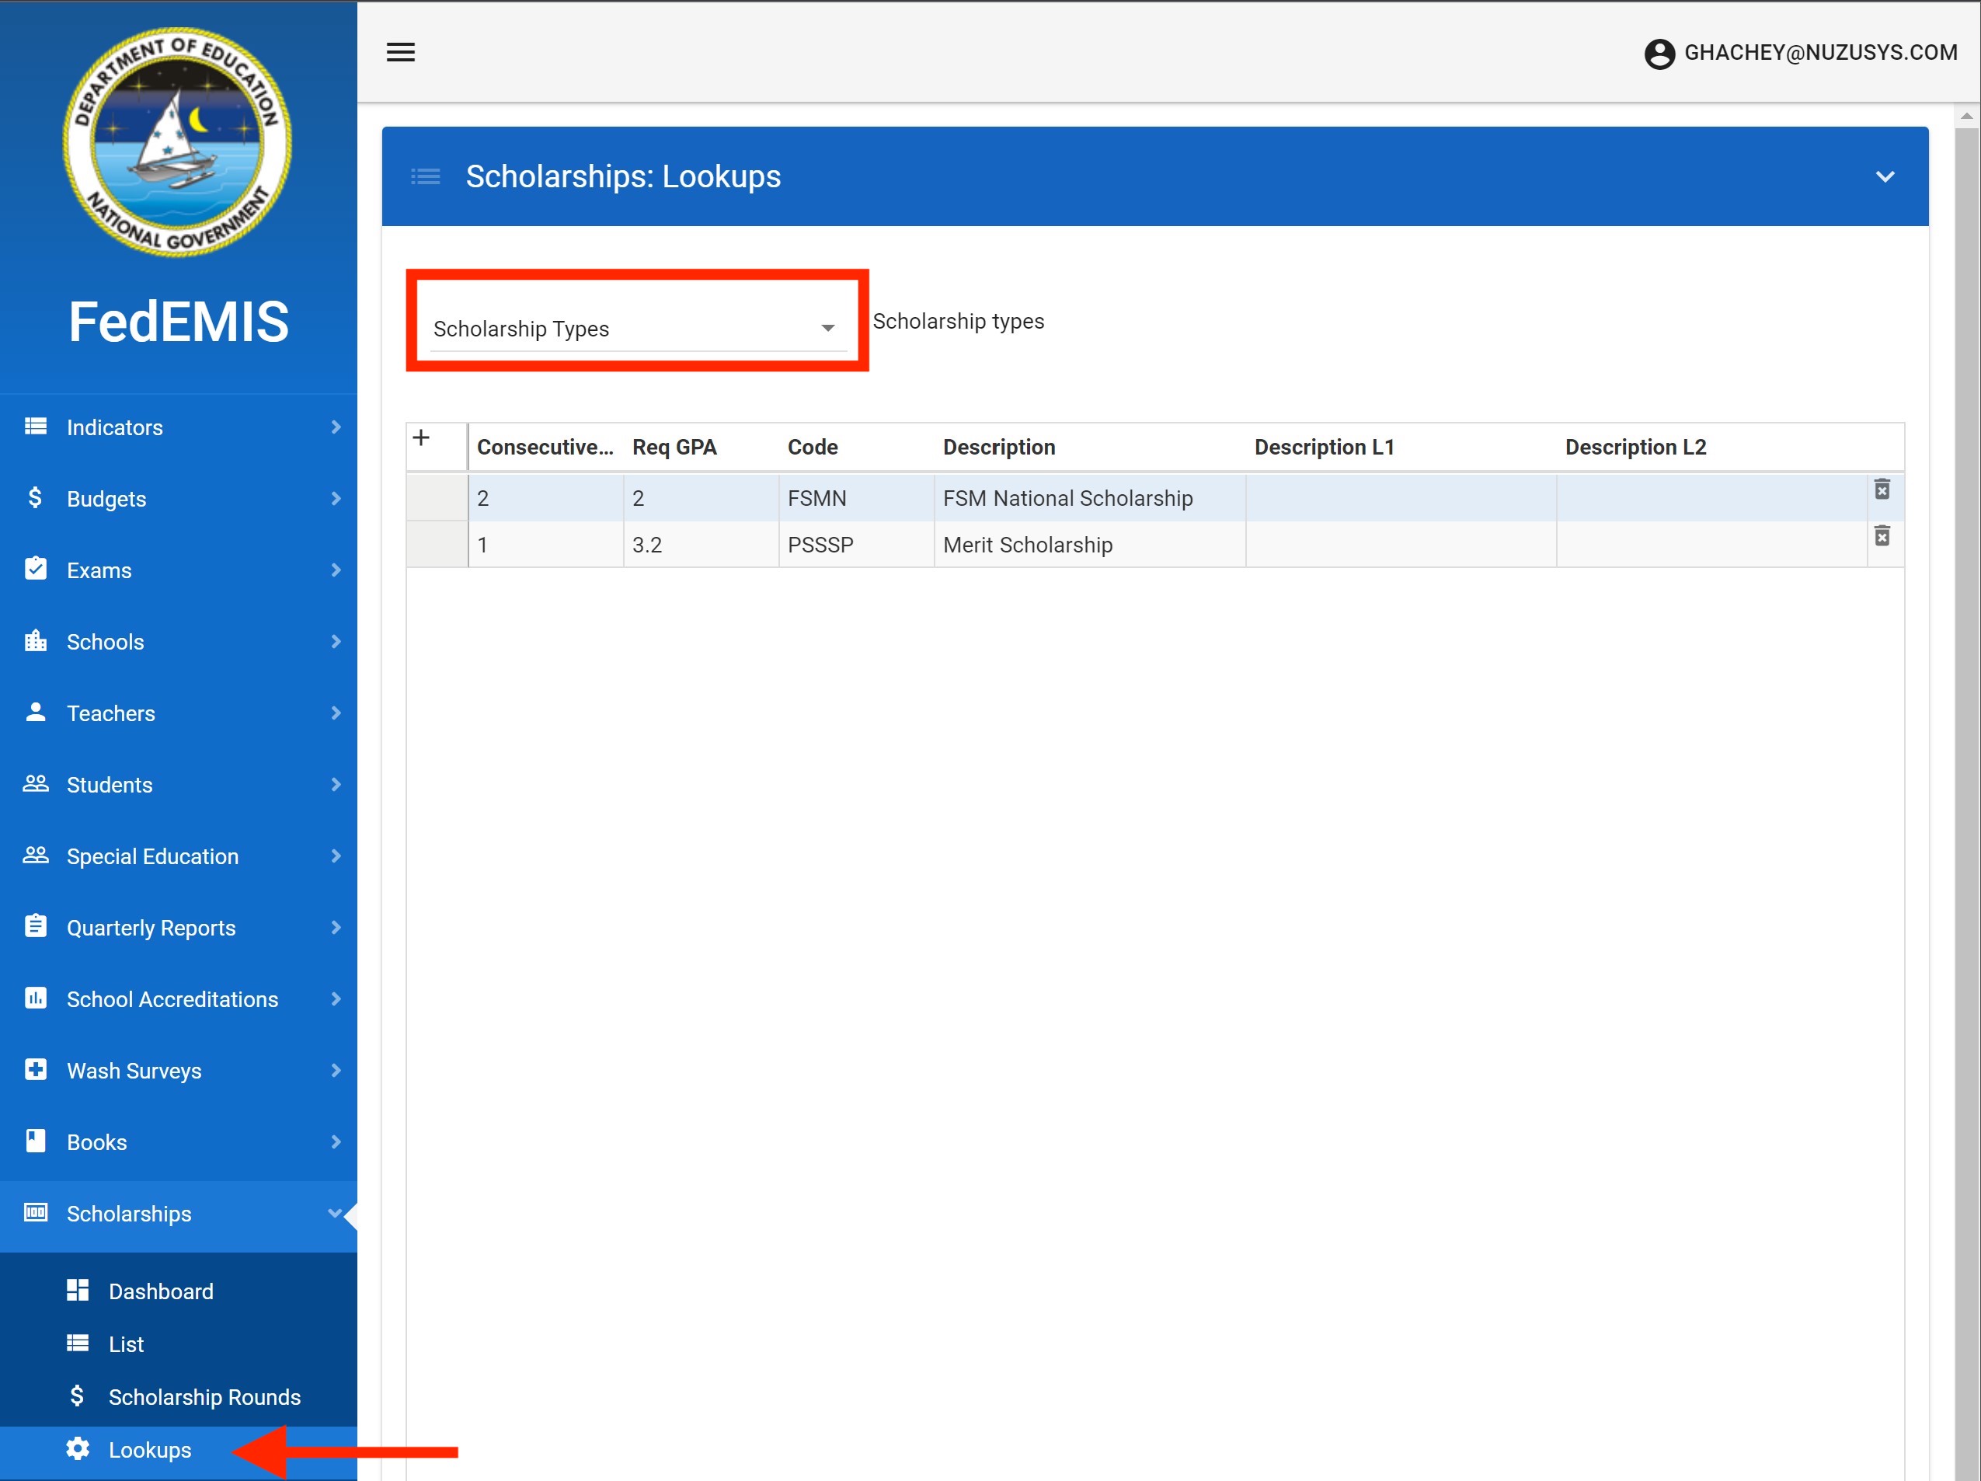Click the scrollbar up arrow
Image resolution: width=1981 pixels, height=1481 pixels.
(1965, 116)
